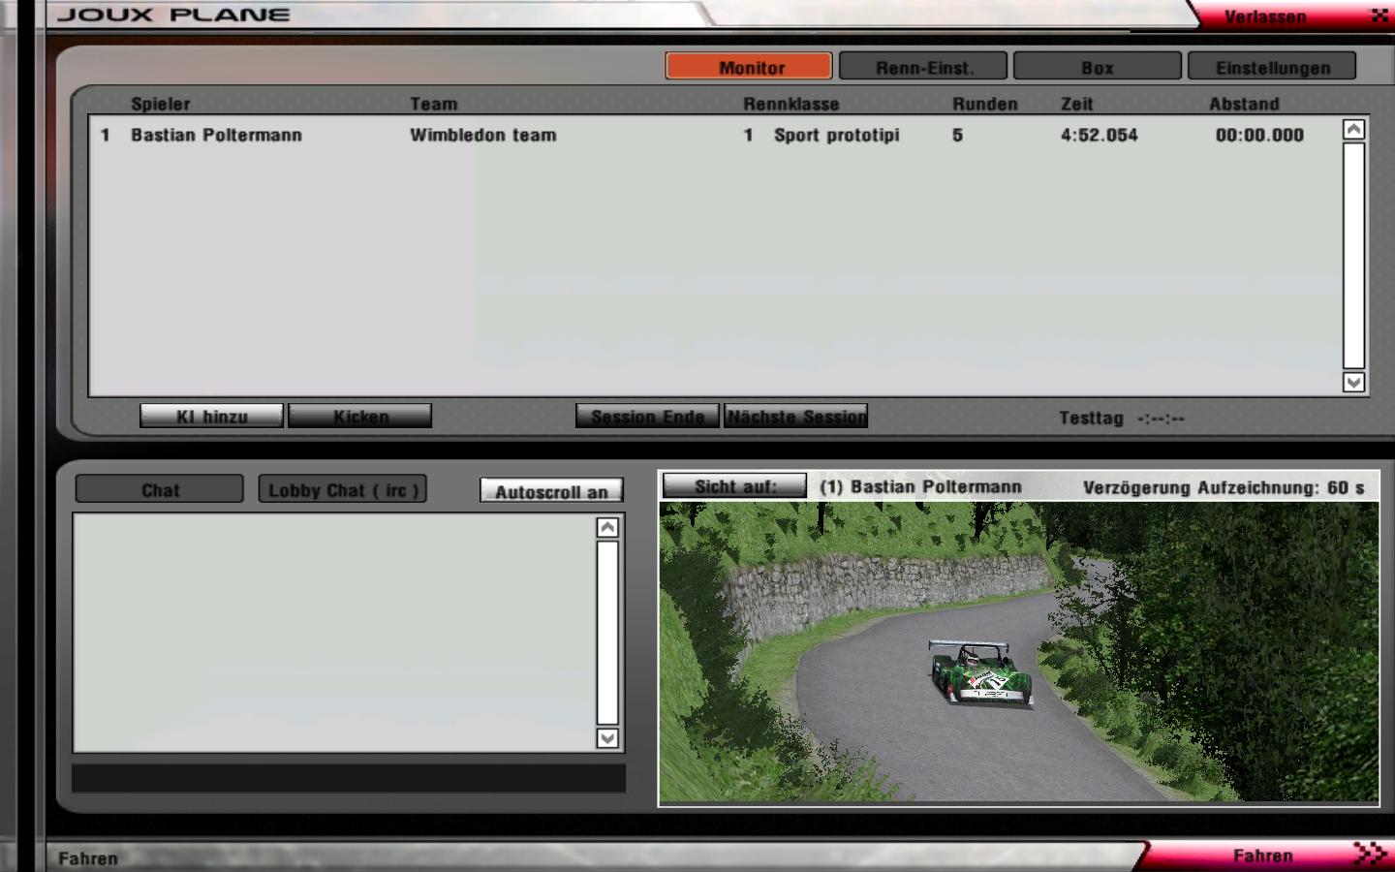Open the Renn-Einst. tab
The height and width of the screenshot is (872, 1395).
[923, 67]
